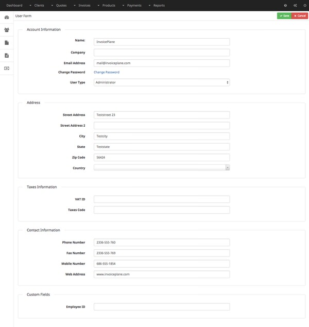The height and width of the screenshot is (327, 309).
Task: Open the dashboard sidebar icon
Action: click(x=7, y=18)
